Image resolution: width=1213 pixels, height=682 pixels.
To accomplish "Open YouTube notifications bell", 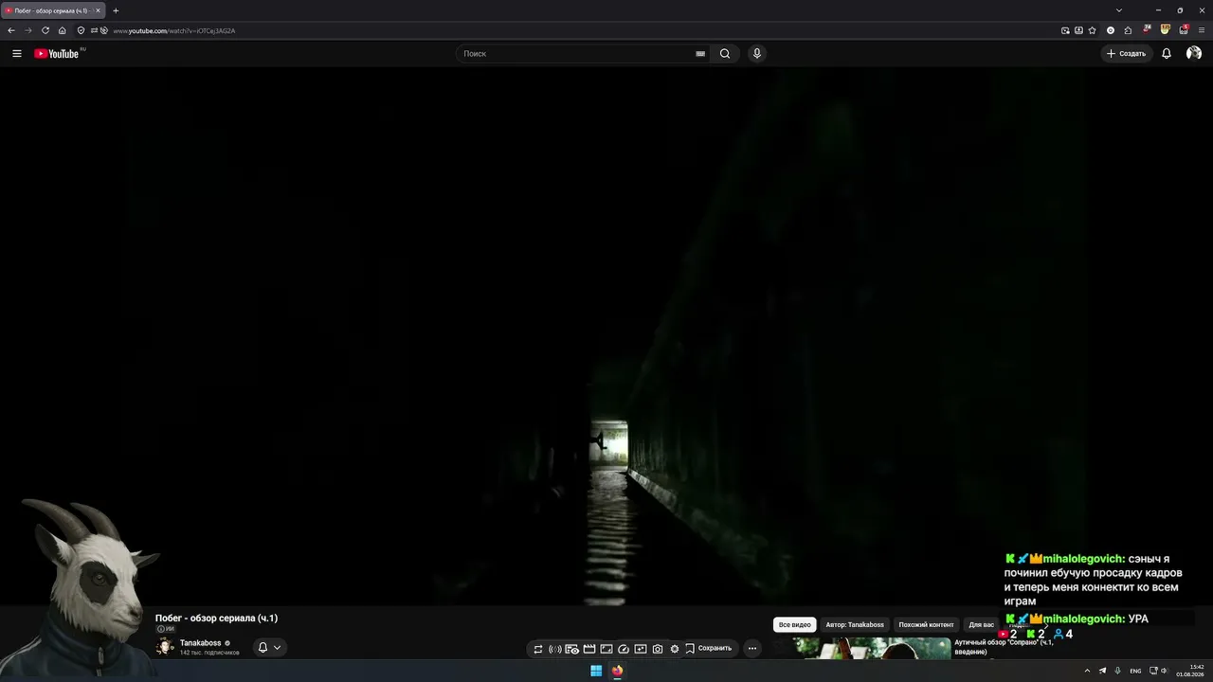I will (x=1167, y=54).
